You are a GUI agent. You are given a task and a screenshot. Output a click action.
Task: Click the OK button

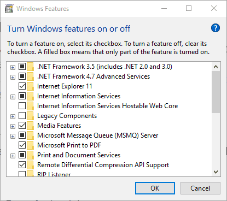(155, 188)
